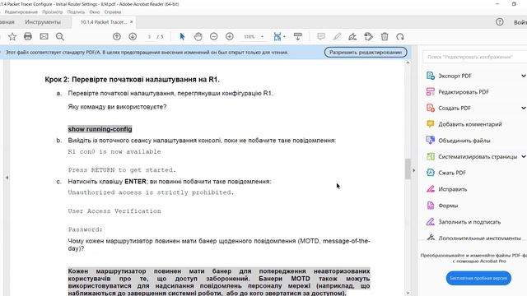527x296 pixels.
Task: Open the Подпись menu
Action: click(x=76, y=12)
